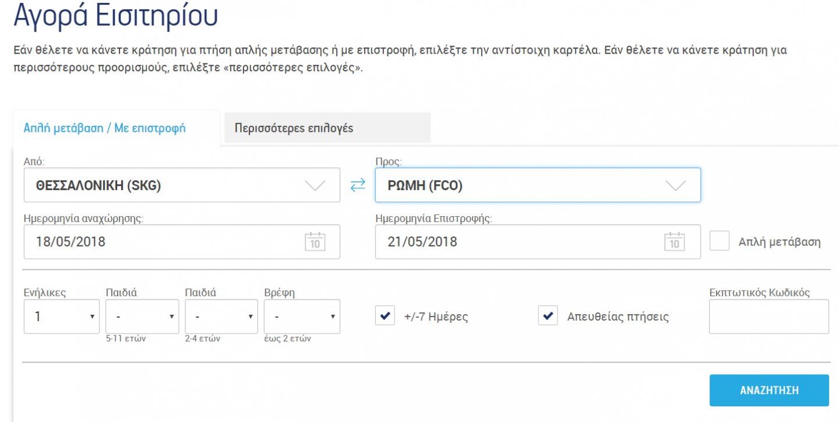Click the Εκπτωτικός Κωδικός input field

coord(768,316)
